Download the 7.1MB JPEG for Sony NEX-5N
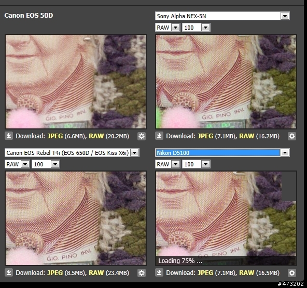Viewport: 307px width, 288px height. point(205,136)
